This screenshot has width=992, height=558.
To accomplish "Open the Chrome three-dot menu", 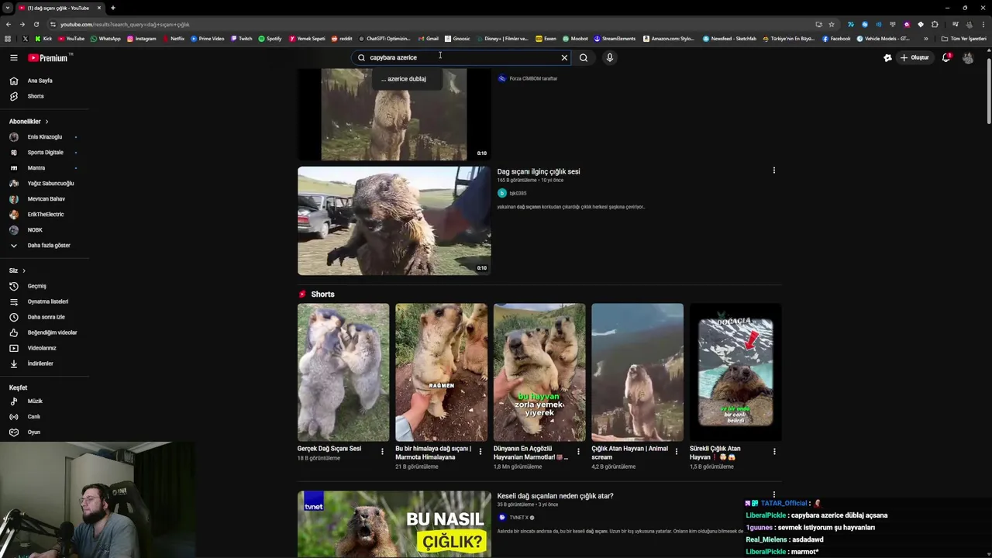I will pos(983,24).
